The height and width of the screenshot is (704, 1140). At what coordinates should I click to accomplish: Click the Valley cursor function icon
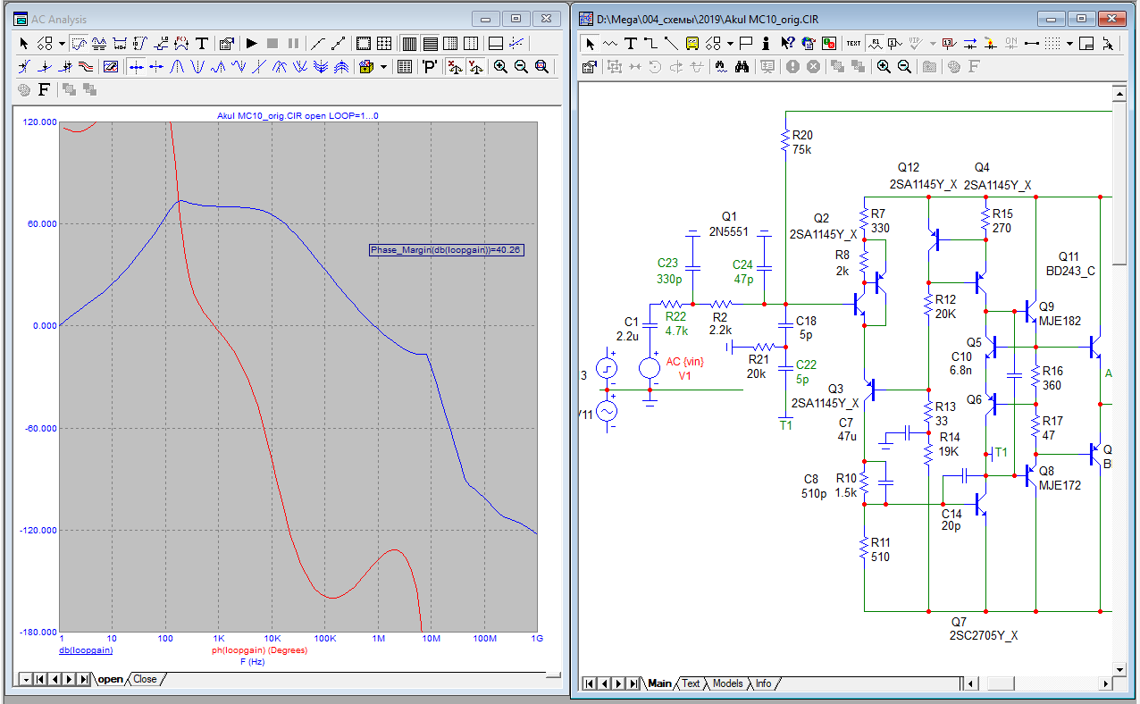pyautogui.click(x=197, y=66)
